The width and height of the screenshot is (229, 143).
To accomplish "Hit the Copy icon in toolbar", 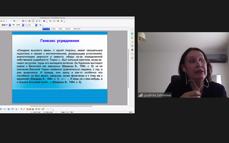I will [x=4, y=21].
